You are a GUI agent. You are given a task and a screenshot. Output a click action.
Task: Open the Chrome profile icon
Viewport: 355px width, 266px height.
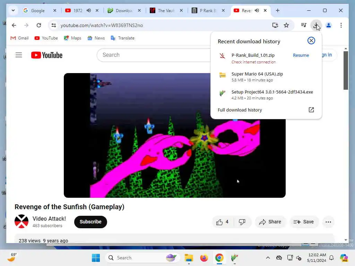pyautogui.click(x=329, y=25)
